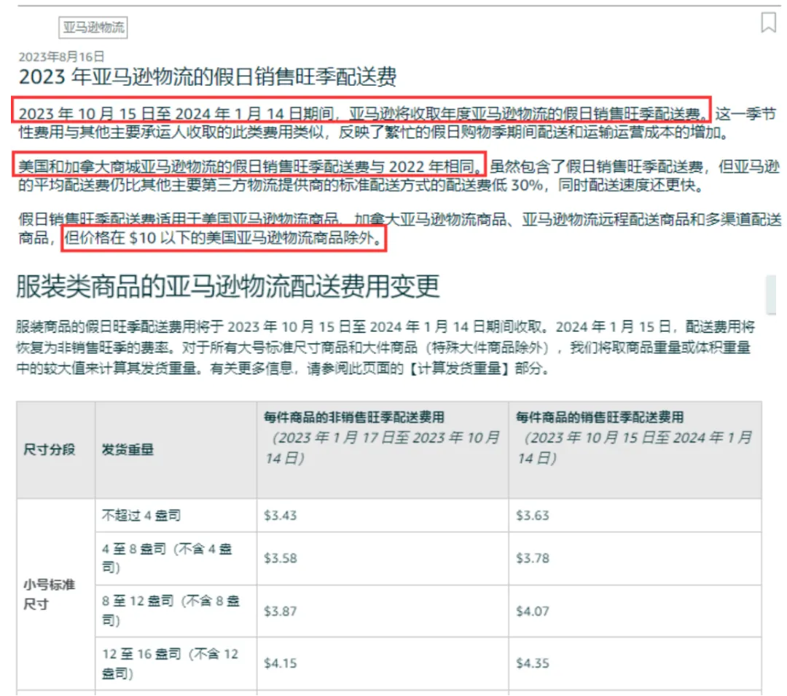
Task: Click the heading 服装类商品的亚马逊物流配送费用变更
Action: click(228, 287)
